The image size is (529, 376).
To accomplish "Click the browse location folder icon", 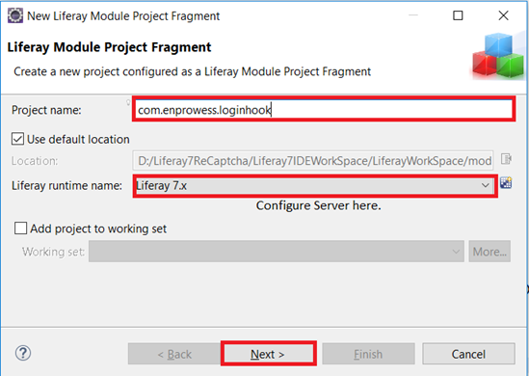I will point(506,159).
